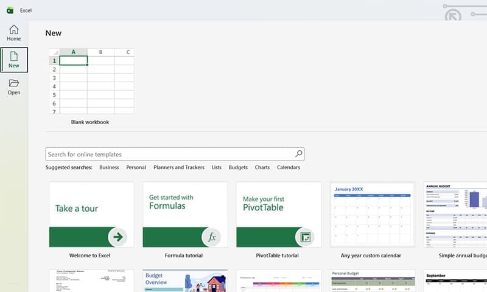Click Any year custom calendar label
Image resolution: width=487 pixels, height=292 pixels.
click(x=371, y=255)
